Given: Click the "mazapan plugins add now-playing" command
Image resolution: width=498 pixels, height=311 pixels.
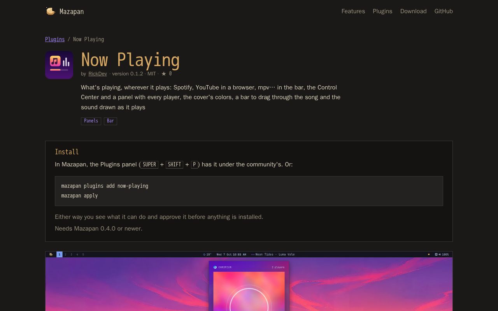Looking at the screenshot, I should [105, 186].
